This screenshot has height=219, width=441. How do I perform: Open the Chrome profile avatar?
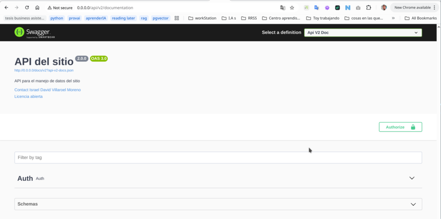[384, 8]
